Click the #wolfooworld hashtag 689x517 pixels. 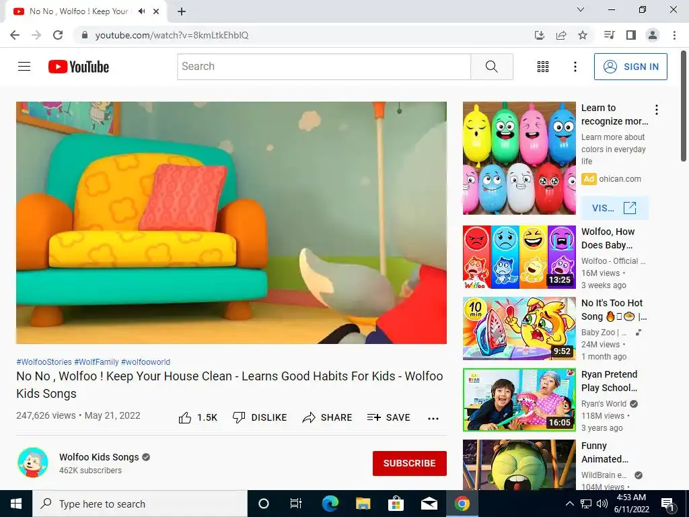click(145, 361)
